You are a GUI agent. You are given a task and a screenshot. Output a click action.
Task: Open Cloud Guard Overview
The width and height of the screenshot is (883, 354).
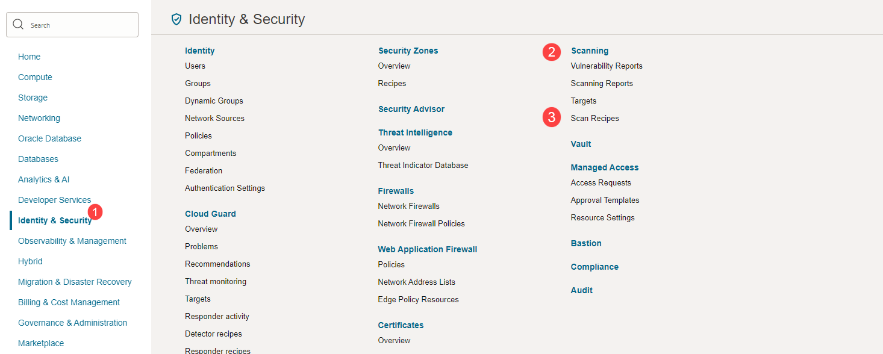tap(201, 229)
